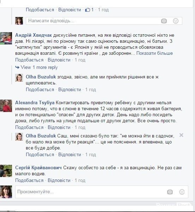Image resolution: width=195 pixels, height=212 pixels.
Task: Open Alexandra Tsyliya's avatar thumbnail
Action: pos(6,106)
